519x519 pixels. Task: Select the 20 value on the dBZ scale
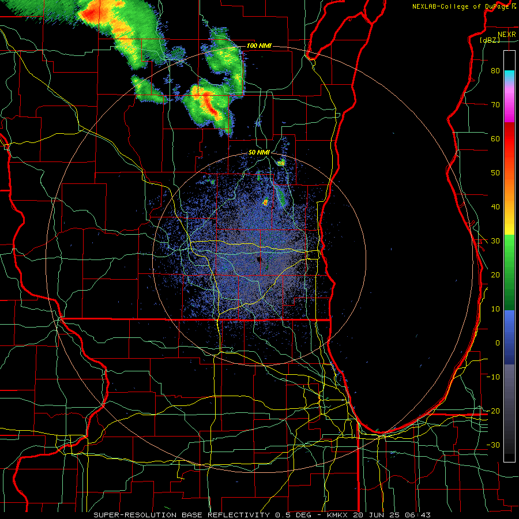pyautogui.click(x=495, y=274)
